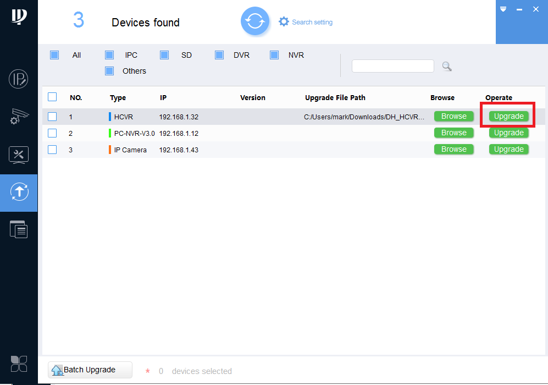Open the document log panel below Upgrade
The width and height of the screenshot is (548, 385).
click(19, 229)
